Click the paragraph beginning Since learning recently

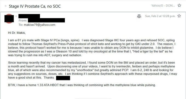pyautogui.click(x=92, y=70)
